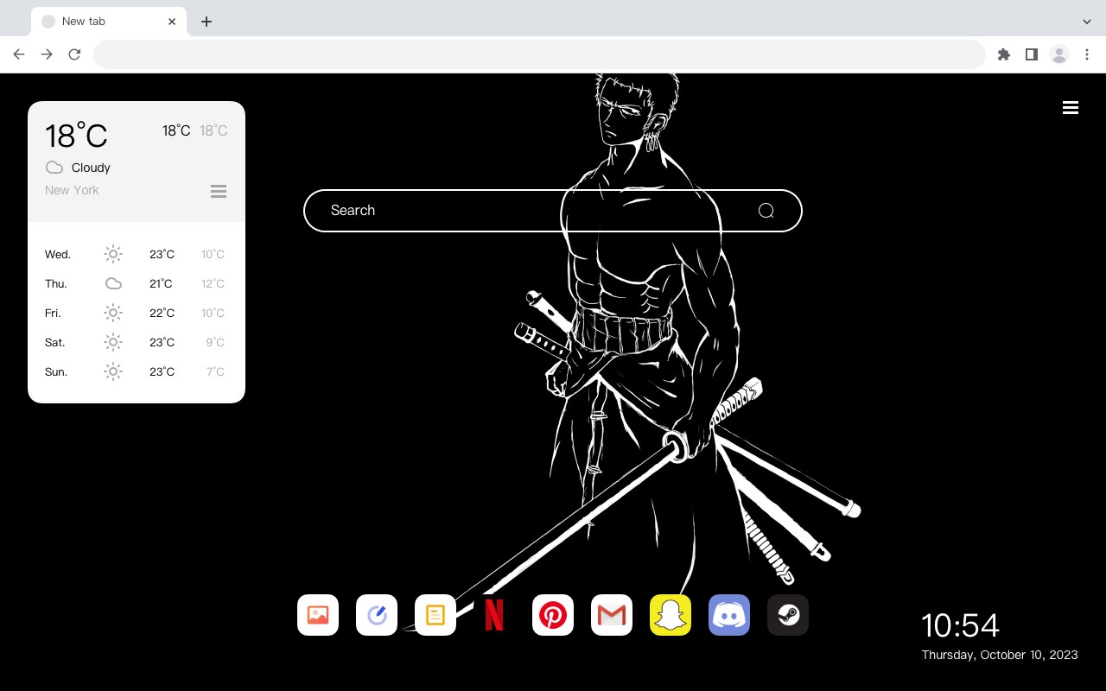Open a new browser tab
The image size is (1106, 691).
(x=206, y=22)
